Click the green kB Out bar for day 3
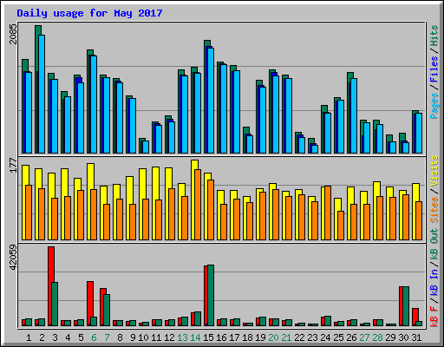The height and width of the screenshot is (347, 444). 55,304
